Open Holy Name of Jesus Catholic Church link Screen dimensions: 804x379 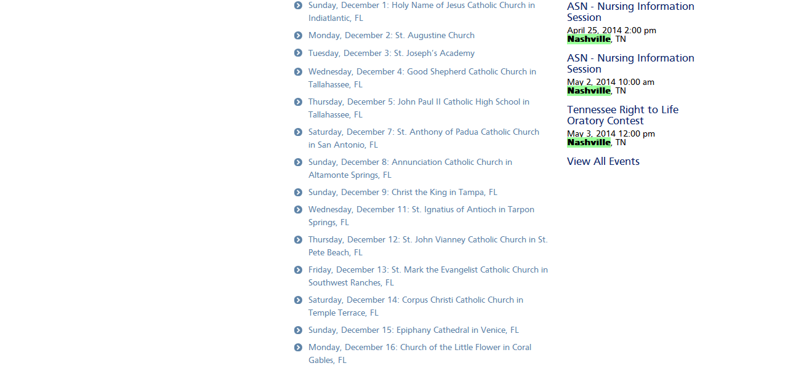pos(422,12)
